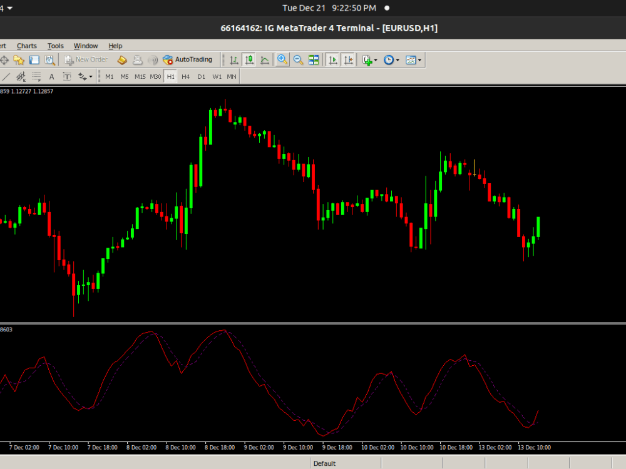Open the Window menu
Viewport: 626px width, 469px height.
click(x=86, y=46)
